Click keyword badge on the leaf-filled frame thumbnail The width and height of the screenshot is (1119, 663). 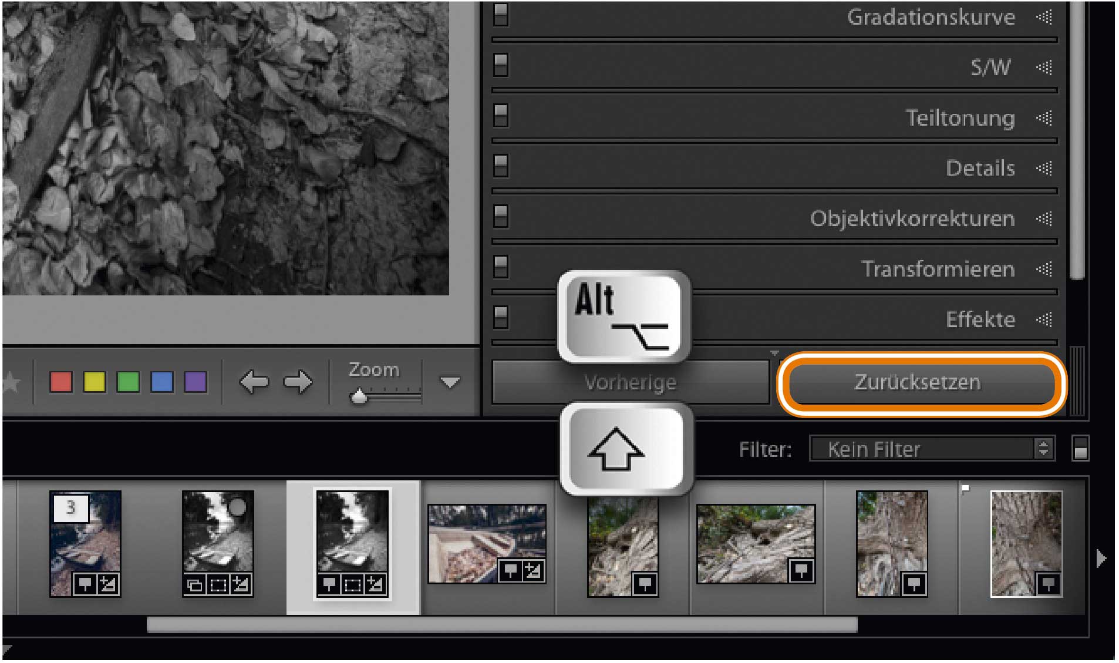510,571
